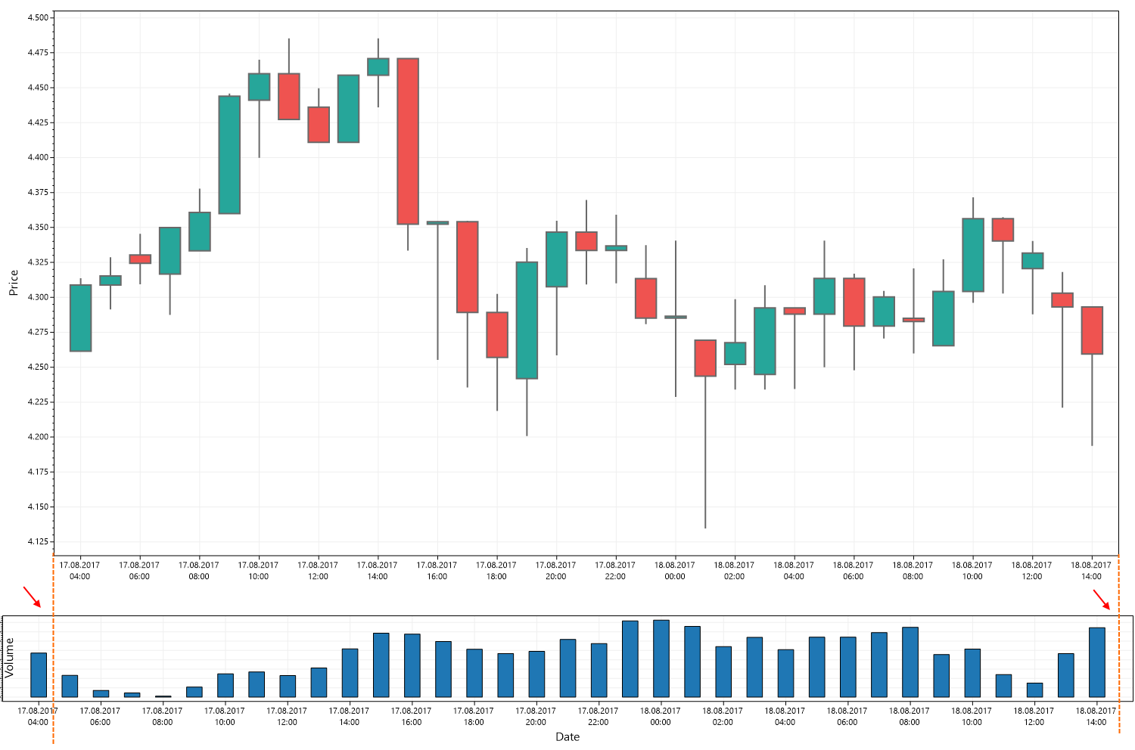Select the tall red candle at 17.08.2017 15:00
The image size is (1135, 750).
pyautogui.click(x=408, y=141)
